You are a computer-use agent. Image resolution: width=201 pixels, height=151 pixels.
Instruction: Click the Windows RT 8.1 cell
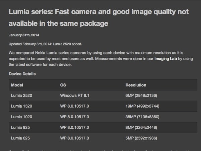(x=75, y=96)
